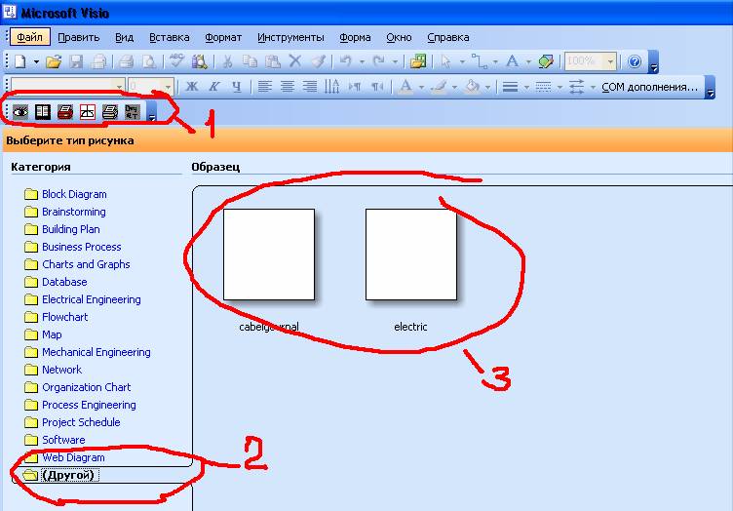Open the font size combo box
This screenshot has height=511, width=733.
pos(151,87)
